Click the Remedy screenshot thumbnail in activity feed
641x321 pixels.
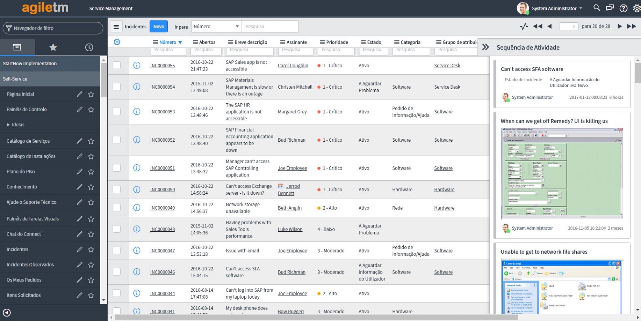coord(562,173)
